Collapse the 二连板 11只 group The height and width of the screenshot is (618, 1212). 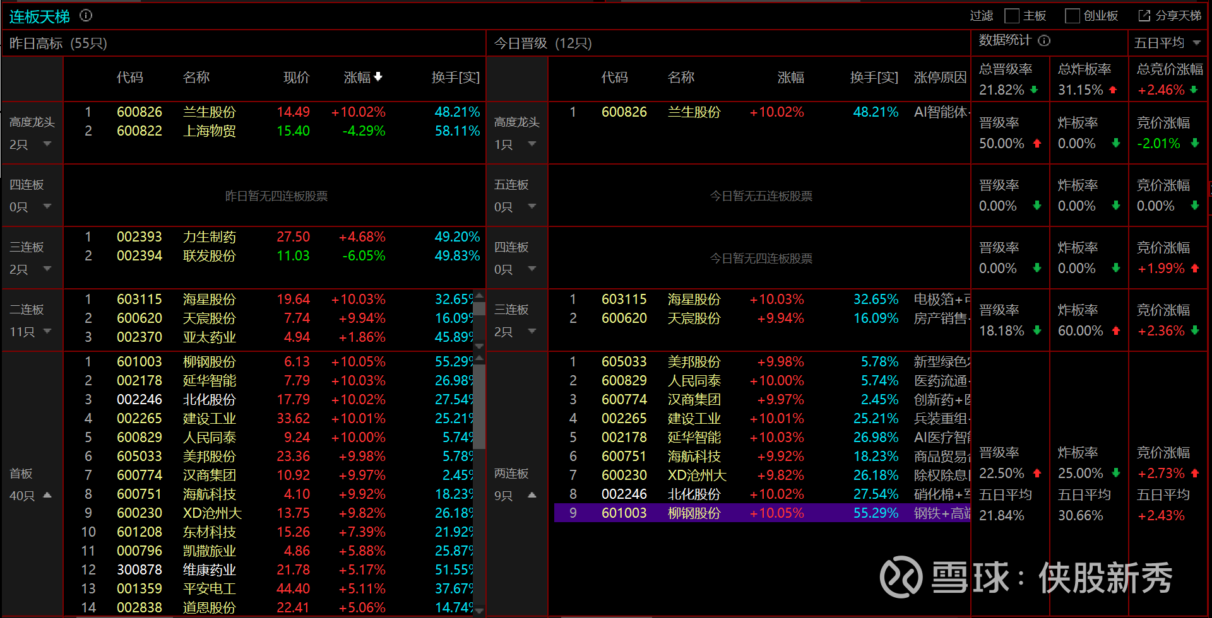[47, 331]
